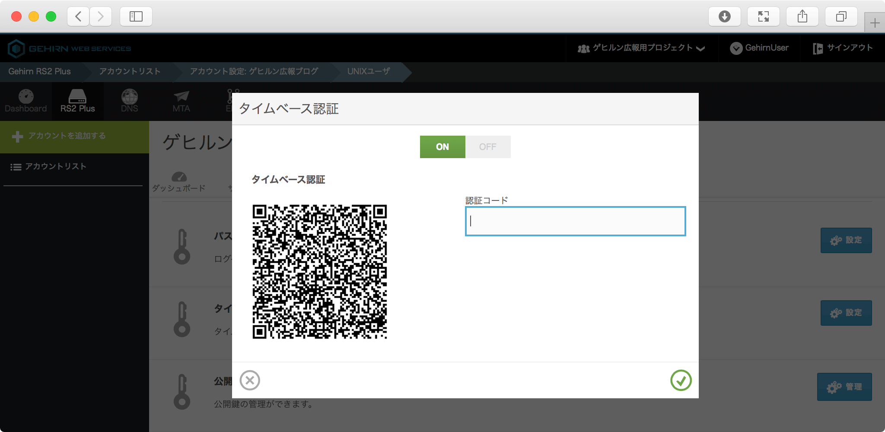This screenshot has height=432, width=885.
Task: Cancel dialog with gray X icon
Action: pos(250,380)
